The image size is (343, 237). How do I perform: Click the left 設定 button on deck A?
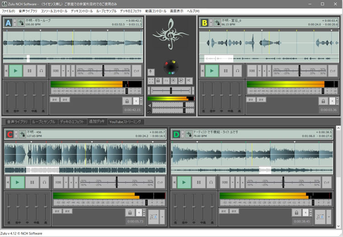pyautogui.click(x=55, y=100)
